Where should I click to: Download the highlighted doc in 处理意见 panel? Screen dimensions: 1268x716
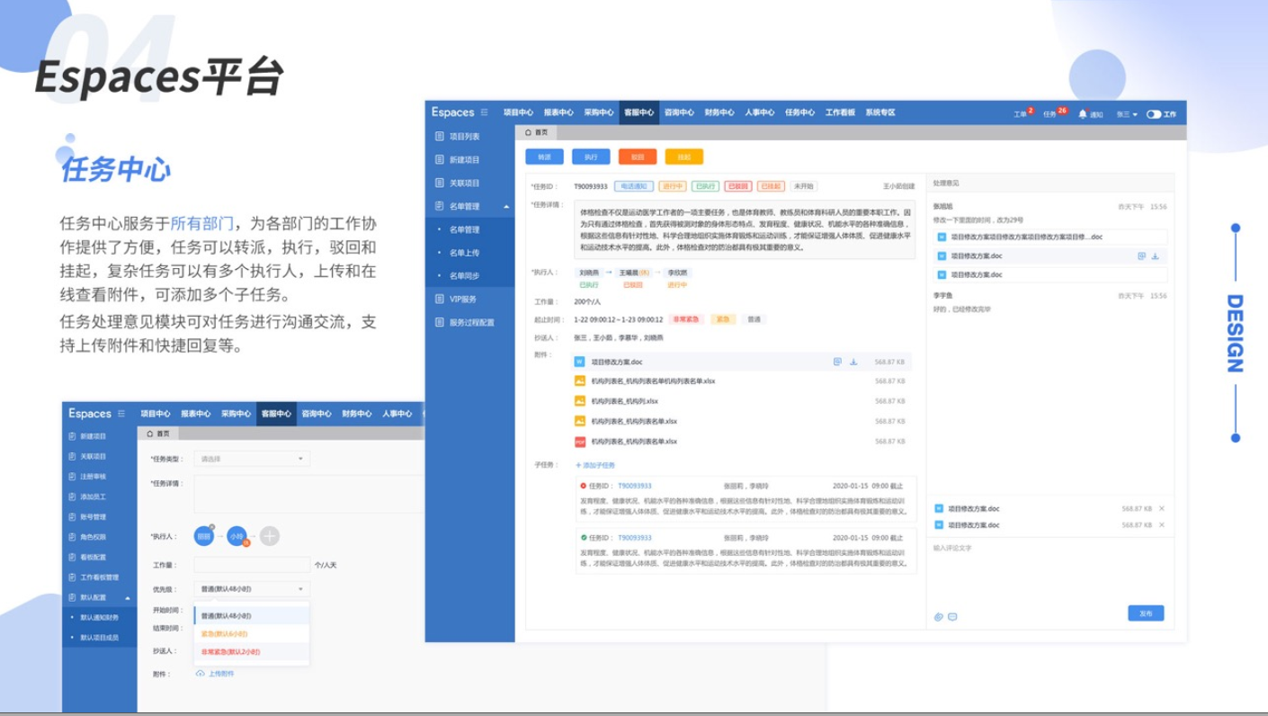1156,256
